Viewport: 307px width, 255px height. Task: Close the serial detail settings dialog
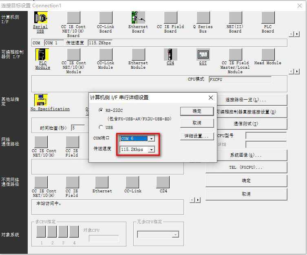click(210, 98)
